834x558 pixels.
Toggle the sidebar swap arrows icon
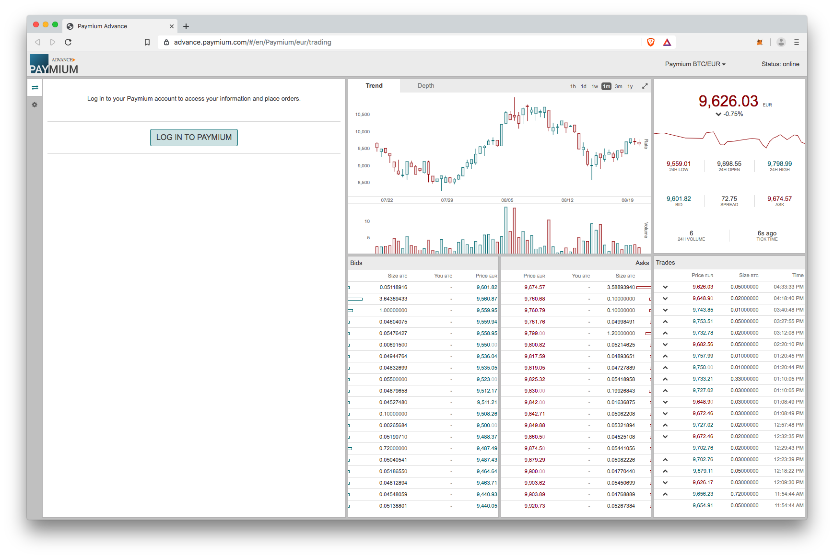click(35, 88)
